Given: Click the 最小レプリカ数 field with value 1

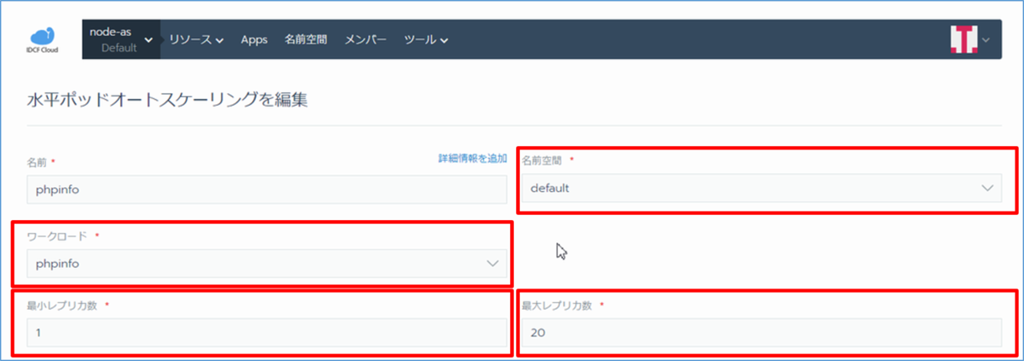Looking at the screenshot, I should click(x=267, y=332).
